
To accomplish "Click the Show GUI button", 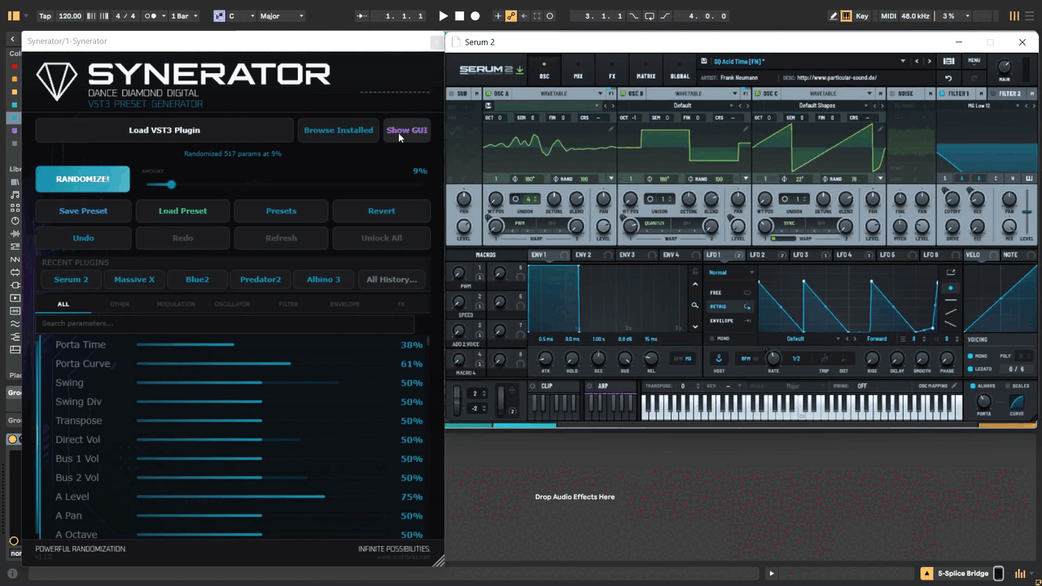I will coord(407,130).
